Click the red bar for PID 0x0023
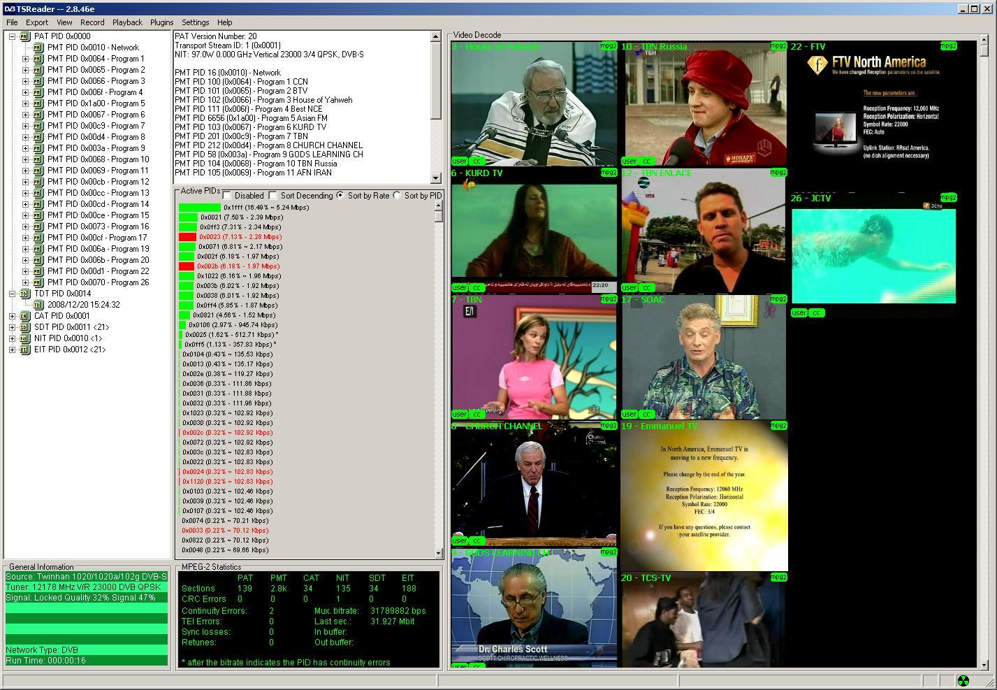This screenshot has width=997, height=690. [187, 237]
